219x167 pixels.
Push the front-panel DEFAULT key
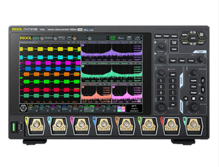tap(184, 43)
